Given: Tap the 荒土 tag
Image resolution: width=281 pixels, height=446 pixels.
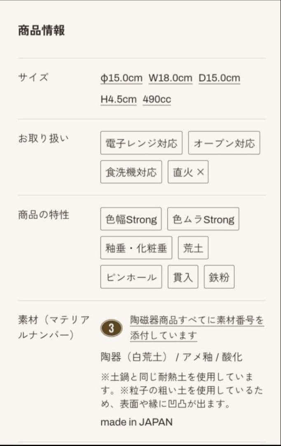Looking at the screenshot, I should click(193, 248).
